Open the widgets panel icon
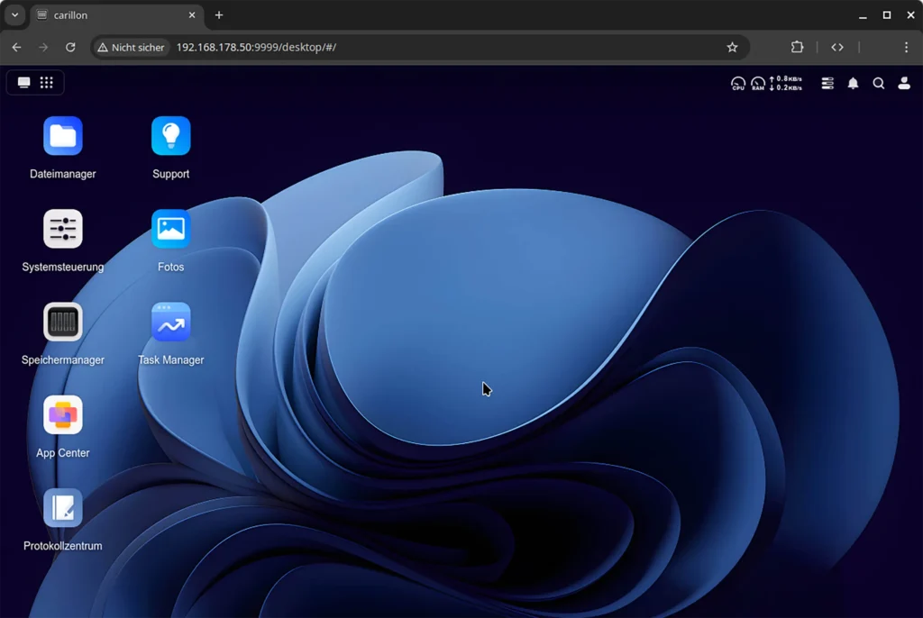This screenshot has width=923, height=618. (827, 83)
